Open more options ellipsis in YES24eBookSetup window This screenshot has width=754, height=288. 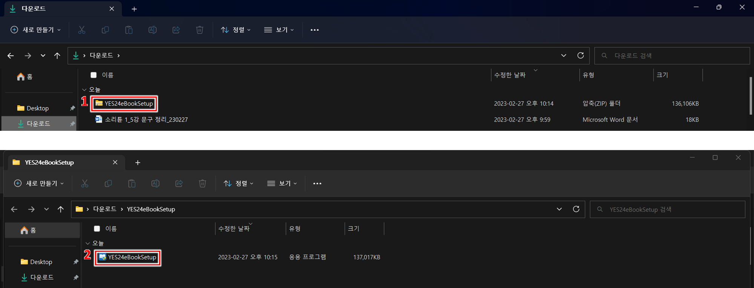tap(317, 184)
